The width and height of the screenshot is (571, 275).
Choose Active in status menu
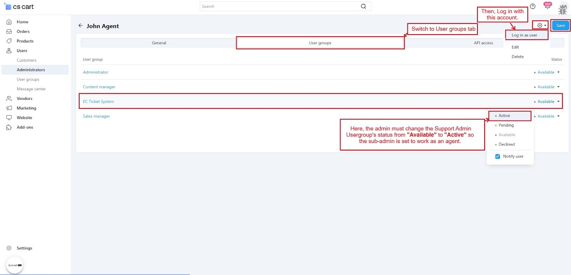[x=504, y=116]
